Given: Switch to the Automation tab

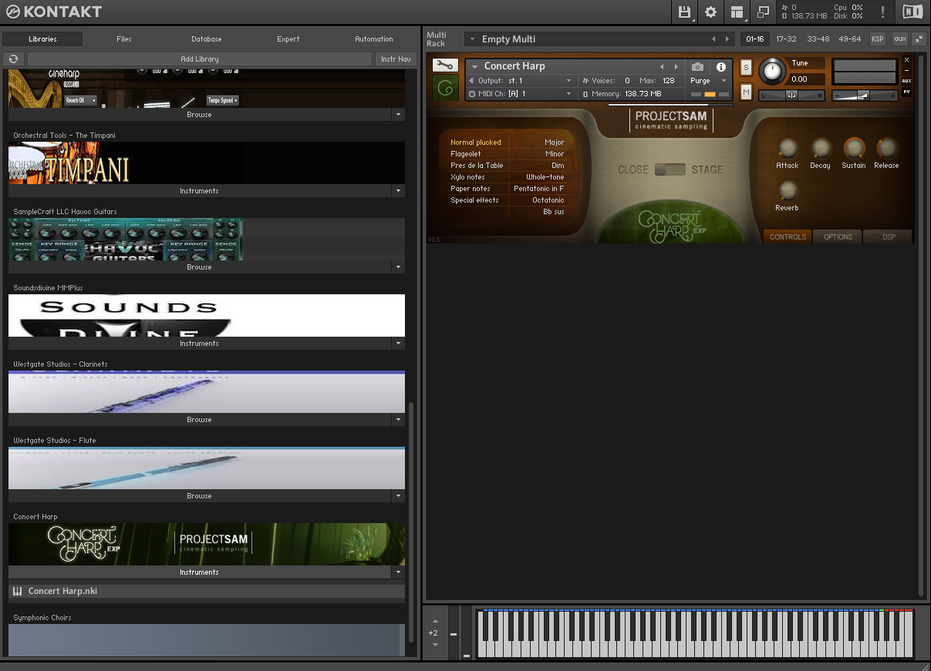Looking at the screenshot, I should [x=374, y=39].
